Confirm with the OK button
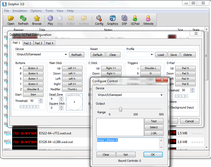The image size is (211, 167). tap(153, 155)
